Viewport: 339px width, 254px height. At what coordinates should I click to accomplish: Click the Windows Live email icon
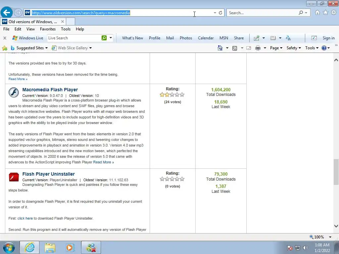[273, 38]
